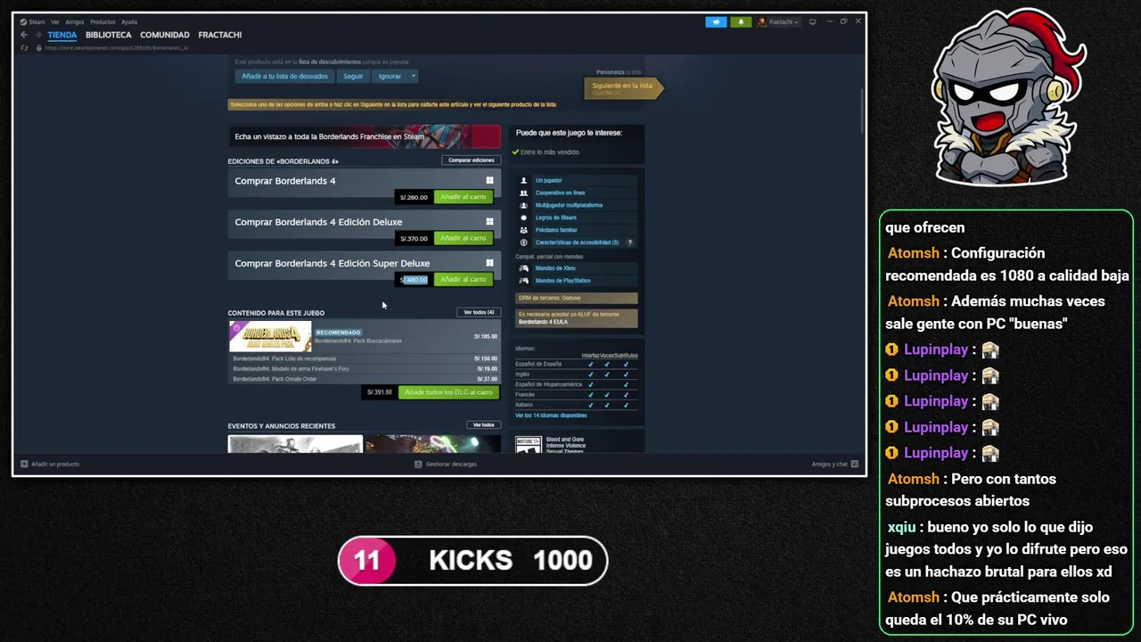Switch to the COMUNIDAD tab

point(165,35)
